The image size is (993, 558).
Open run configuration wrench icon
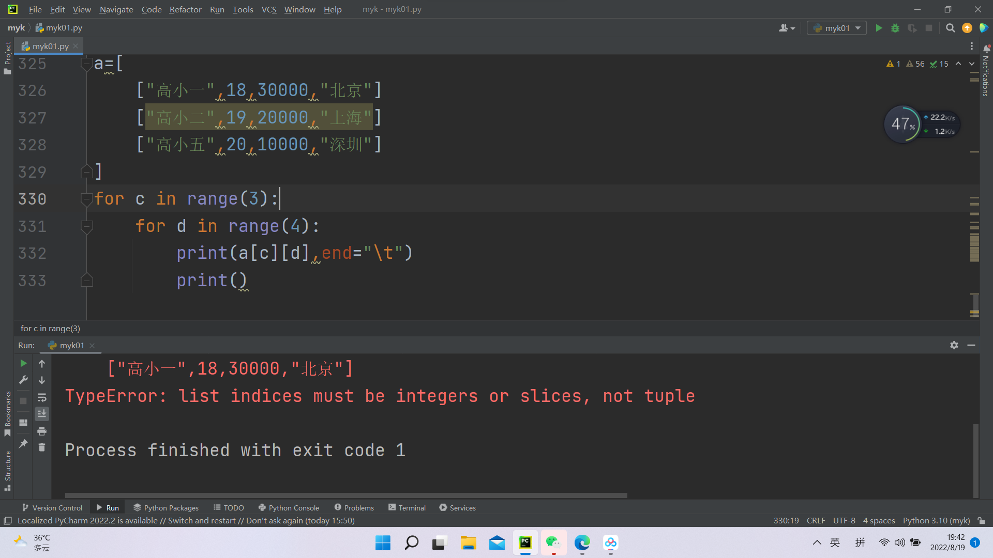(x=23, y=380)
